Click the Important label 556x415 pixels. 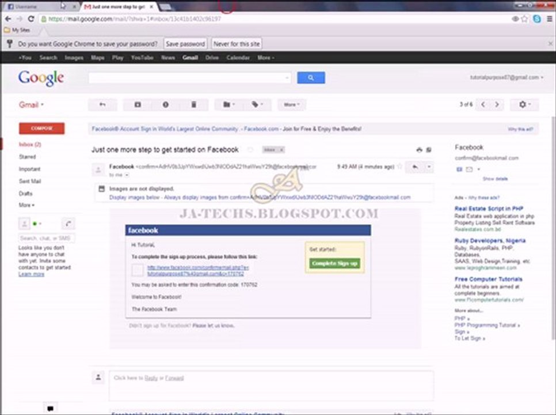point(29,169)
